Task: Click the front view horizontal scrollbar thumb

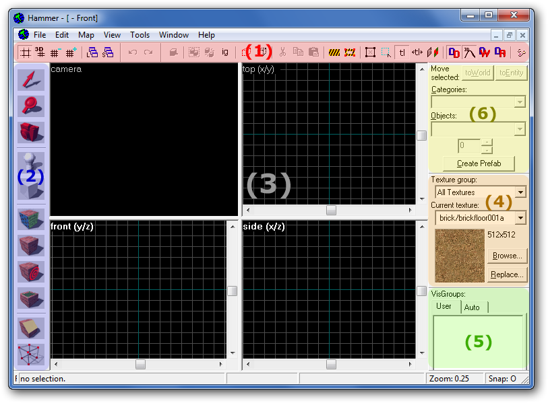Action: pyautogui.click(x=140, y=364)
